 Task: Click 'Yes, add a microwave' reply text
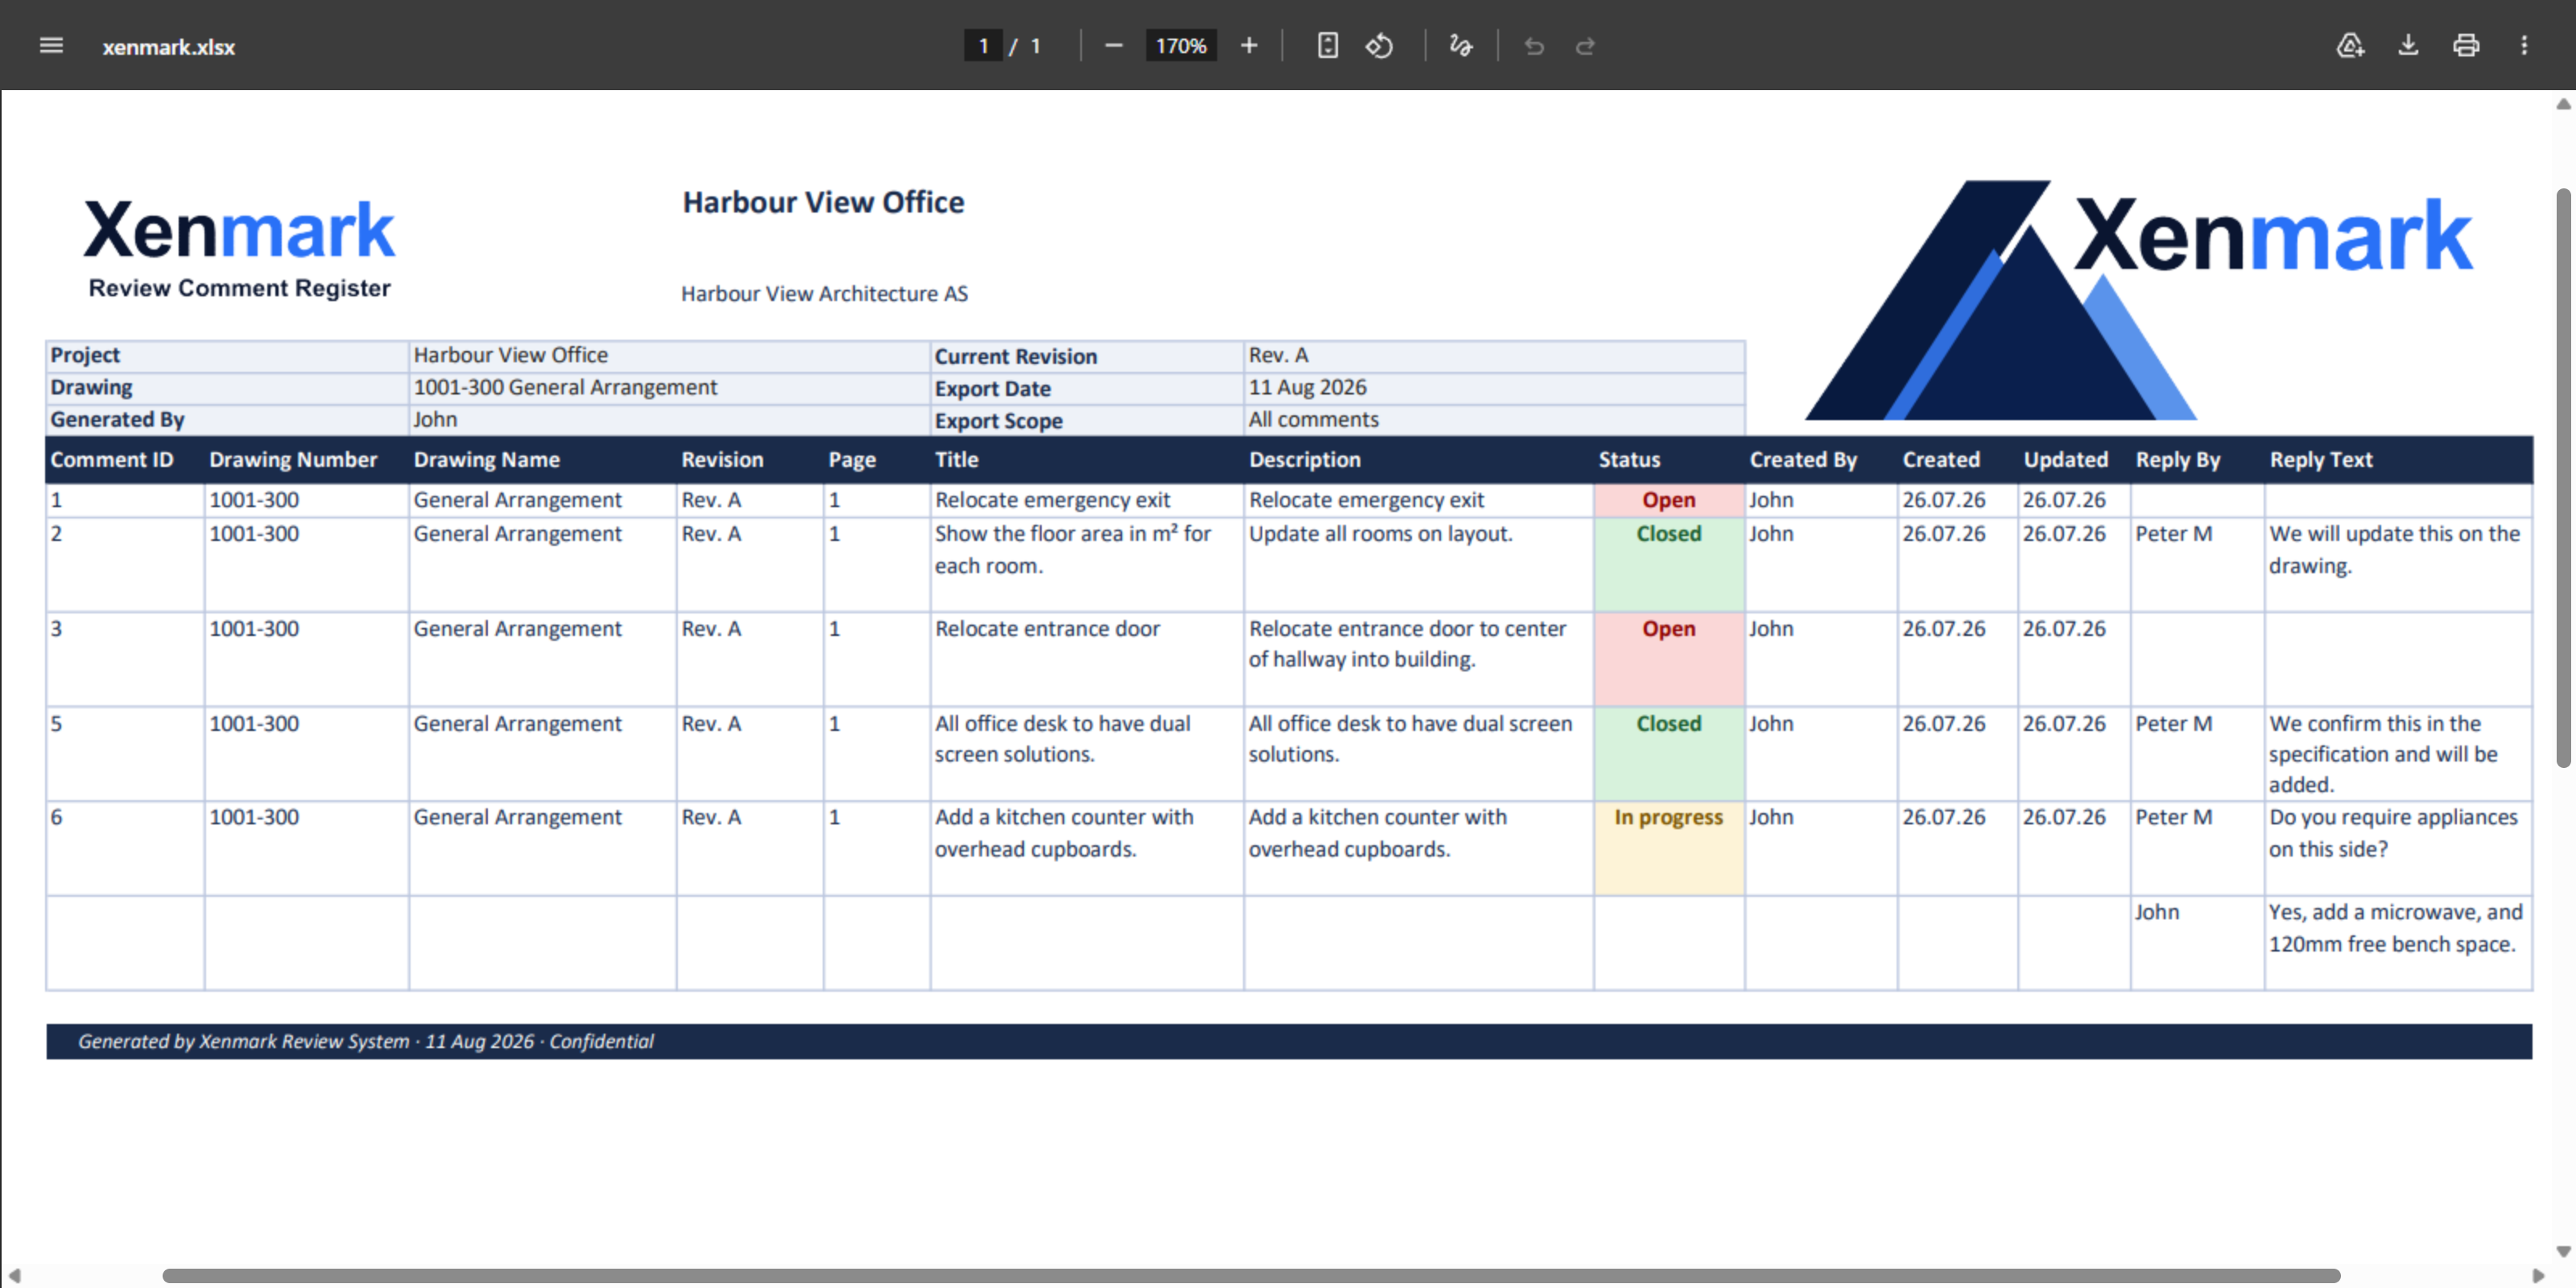2395,927
